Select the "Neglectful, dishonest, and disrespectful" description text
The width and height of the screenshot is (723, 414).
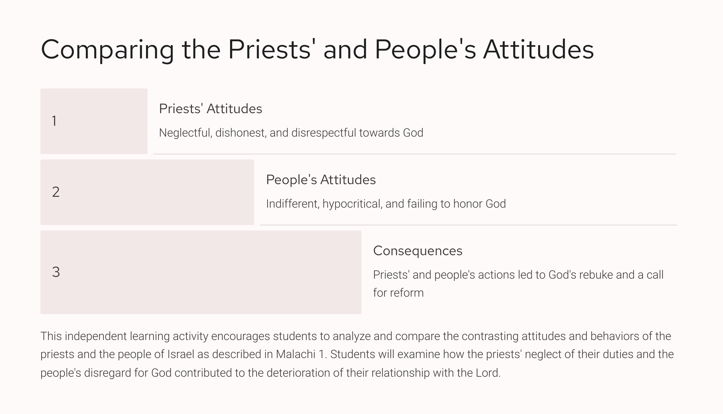(x=258, y=133)
